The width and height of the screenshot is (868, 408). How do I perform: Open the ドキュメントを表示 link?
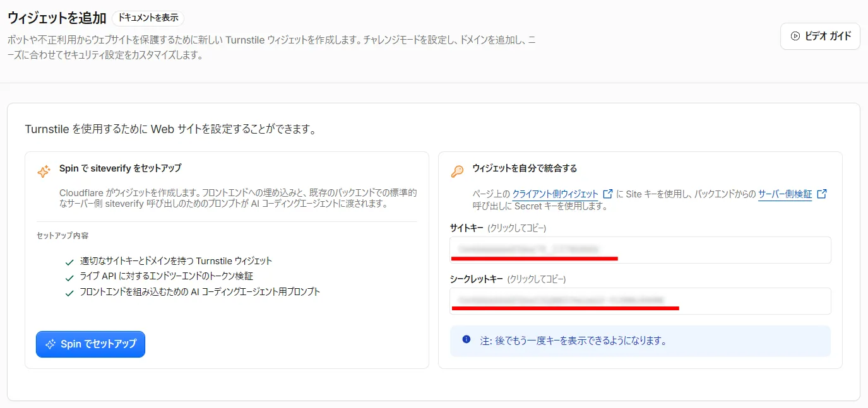point(148,18)
